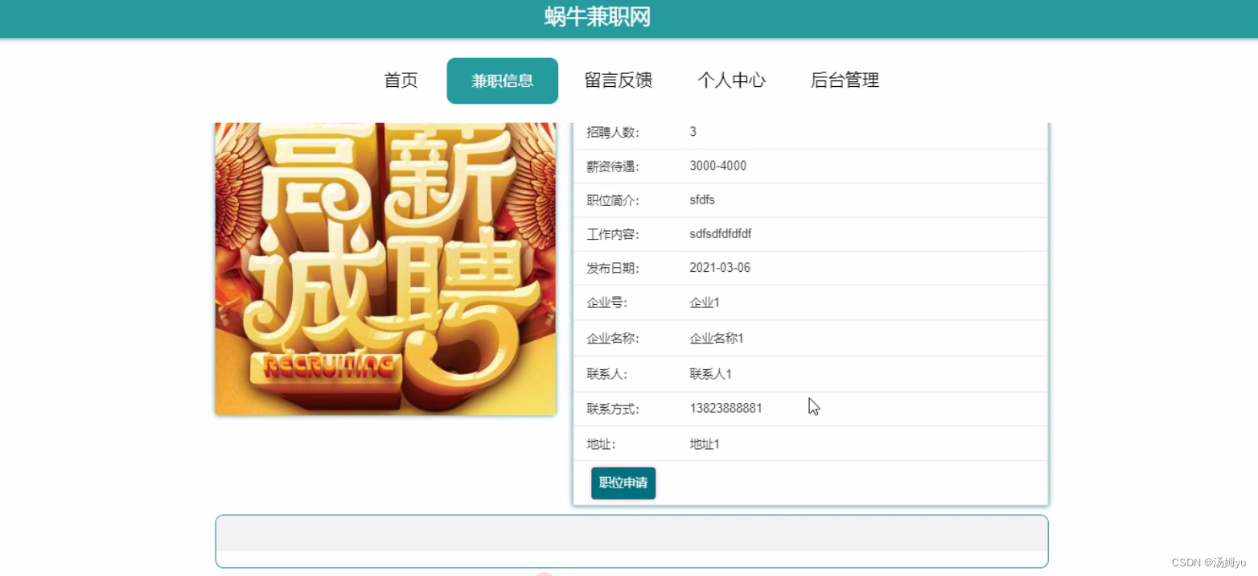
Task: Go to 个人中心 tab
Action: coord(731,80)
